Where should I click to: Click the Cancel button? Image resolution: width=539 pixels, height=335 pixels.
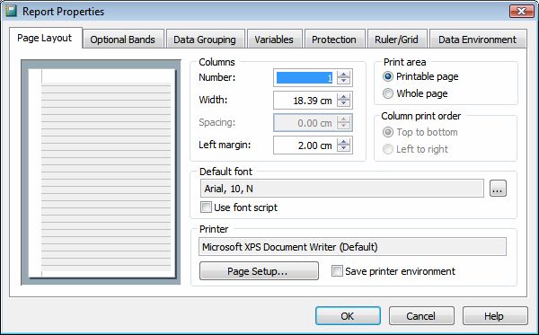click(x=421, y=316)
